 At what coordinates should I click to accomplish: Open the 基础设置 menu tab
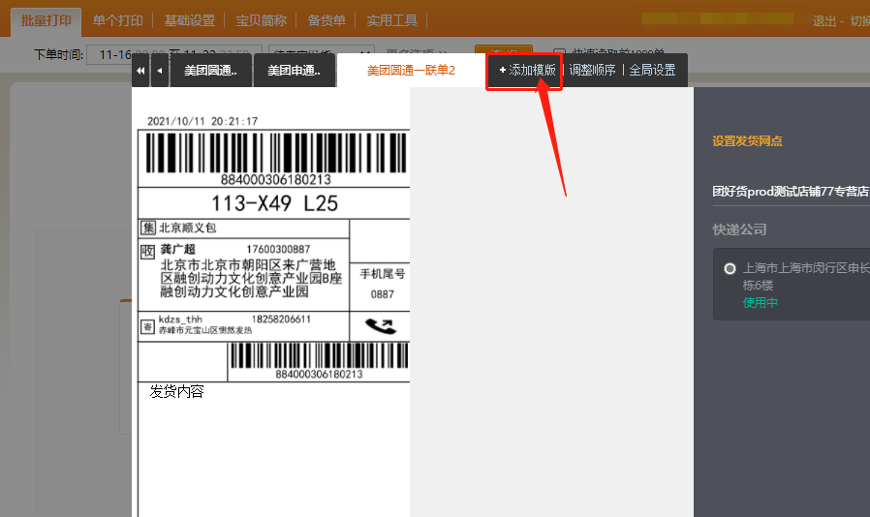(x=189, y=20)
